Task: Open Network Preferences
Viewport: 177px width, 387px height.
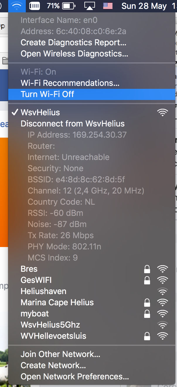Action: [x=72, y=376]
